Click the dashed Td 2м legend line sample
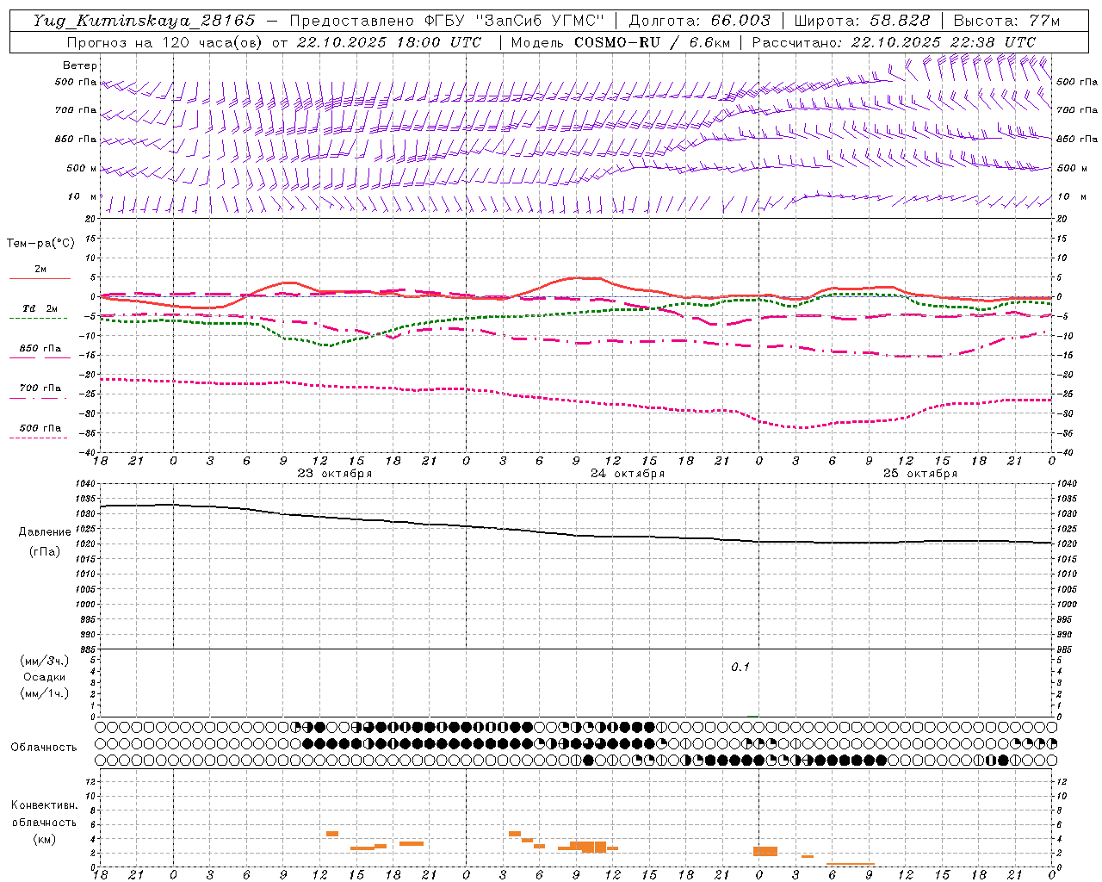This screenshot has width=1102, height=882. [x=38, y=319]
